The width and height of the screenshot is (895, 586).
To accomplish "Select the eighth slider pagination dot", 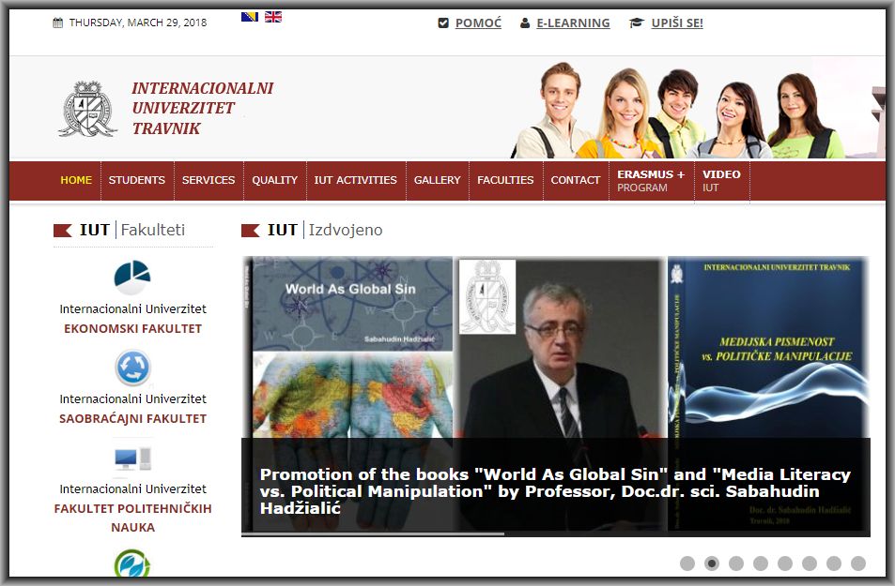I will tap(858, 563).
